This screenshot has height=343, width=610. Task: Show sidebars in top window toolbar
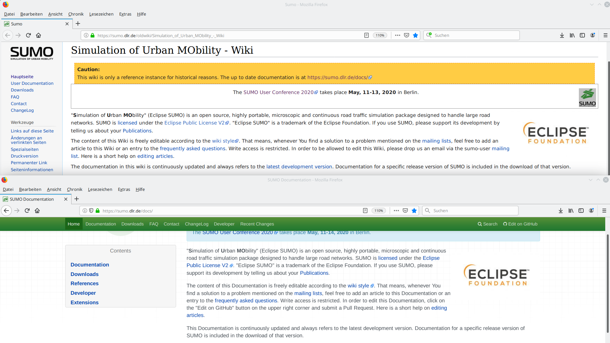click(582, 35)
